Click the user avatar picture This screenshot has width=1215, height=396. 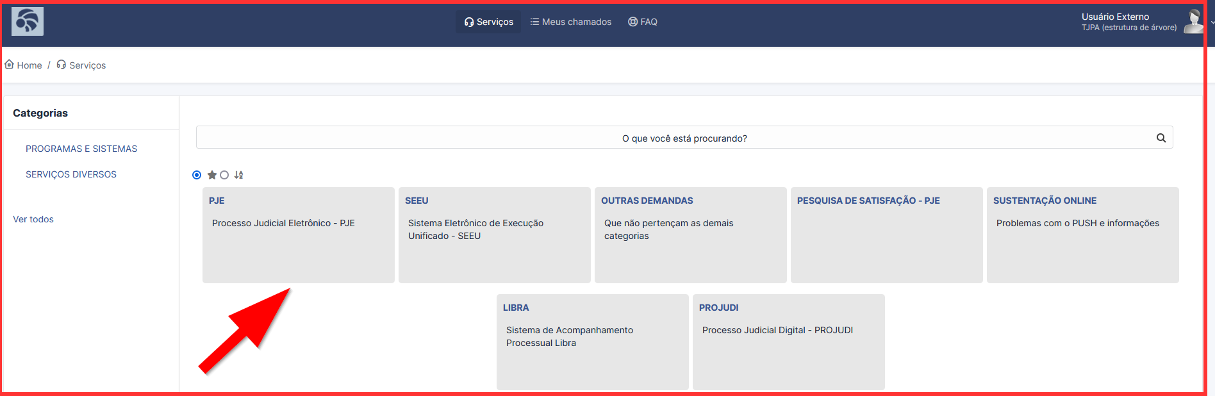pos(1193,21)
